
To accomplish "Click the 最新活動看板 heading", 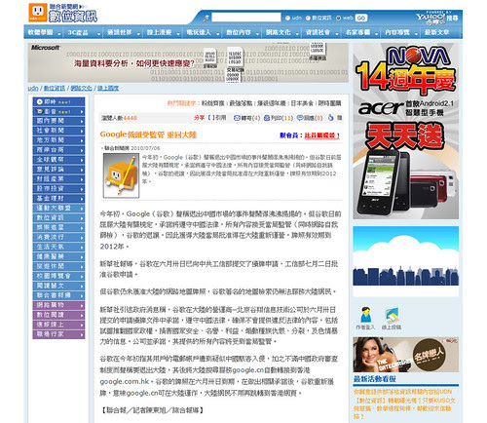I will 375,379.
